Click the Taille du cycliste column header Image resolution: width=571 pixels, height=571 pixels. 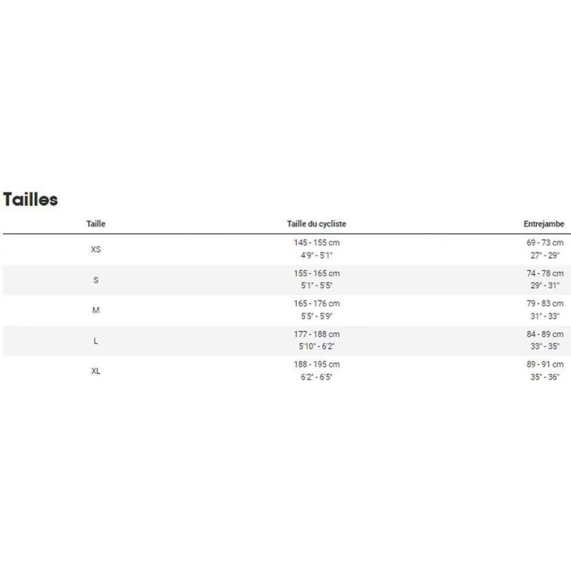click(x=316, y=223)
